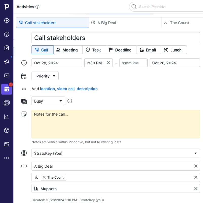Screen dimensions: 203x203
Task: Click the video call link
Action: 66,89
